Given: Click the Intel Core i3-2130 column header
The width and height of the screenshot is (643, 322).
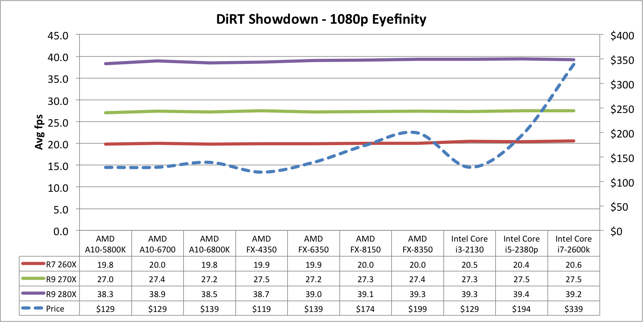Looking at the screenshot, I should [469, 244].
